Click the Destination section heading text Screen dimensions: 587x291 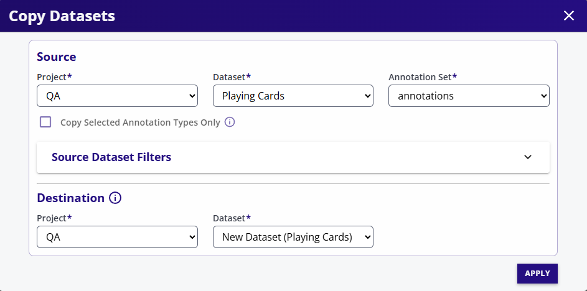[x=70, y=198]
